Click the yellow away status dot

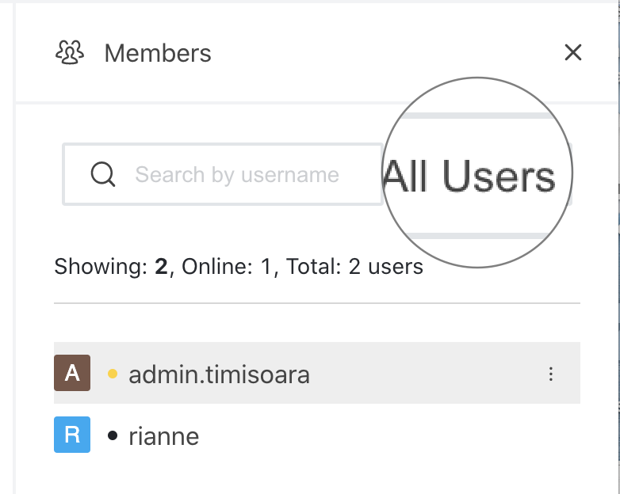pyautogui.click(x=113, y=374)
